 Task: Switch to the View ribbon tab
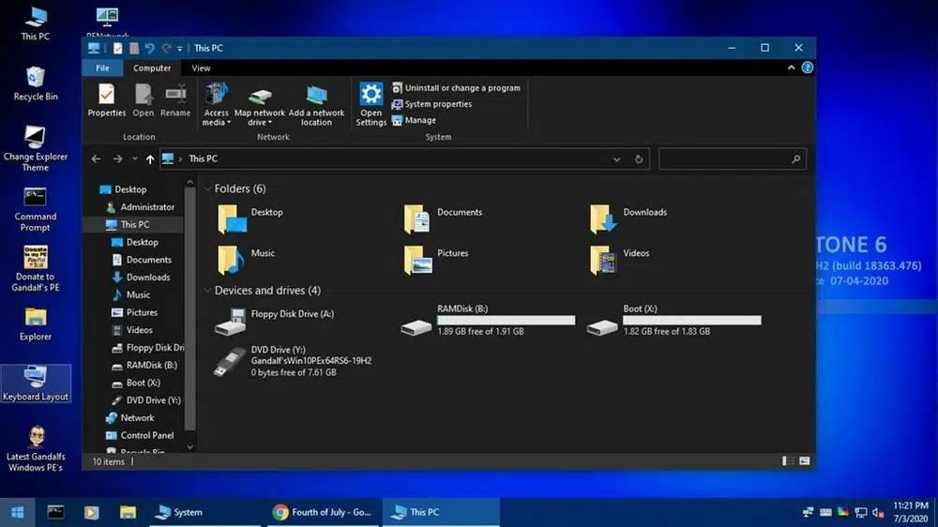pos(201,68)
